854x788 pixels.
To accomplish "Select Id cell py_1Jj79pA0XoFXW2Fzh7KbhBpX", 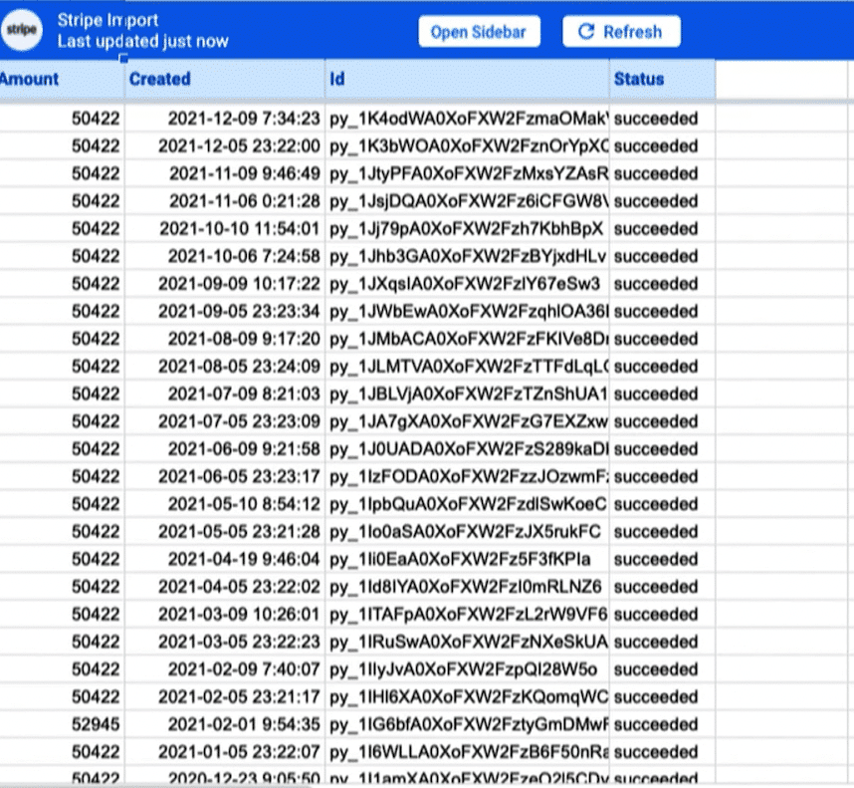I will 467,228.
